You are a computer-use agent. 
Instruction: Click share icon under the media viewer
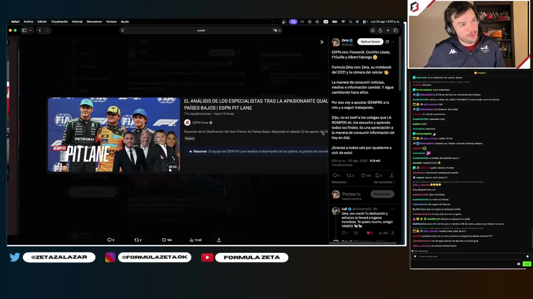coord(219,240)
